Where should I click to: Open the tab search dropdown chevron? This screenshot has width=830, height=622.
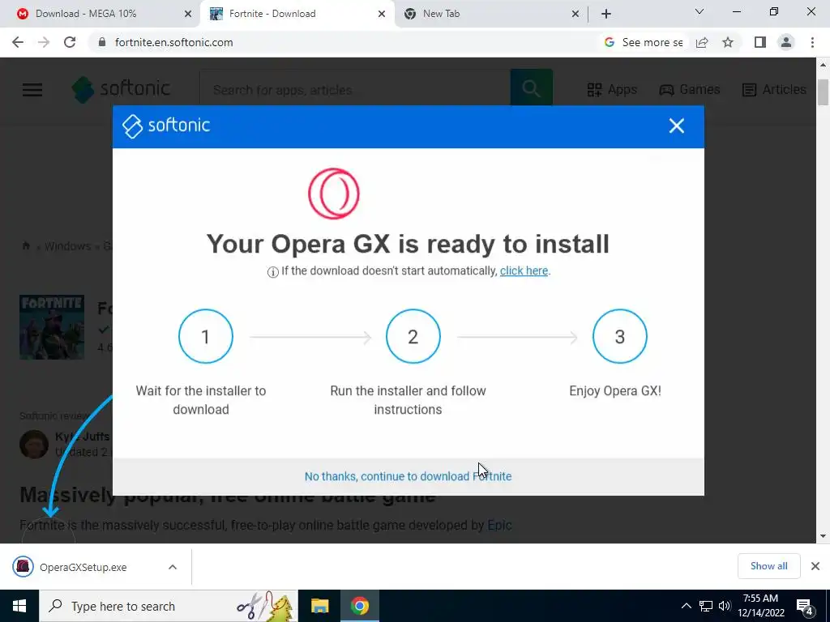(700, 11)
